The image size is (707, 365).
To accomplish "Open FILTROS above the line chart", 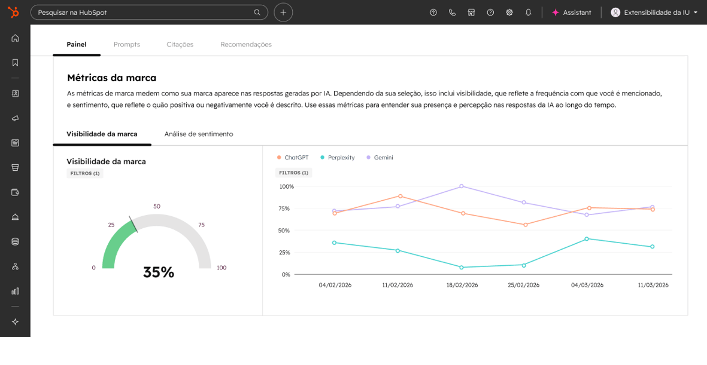I will pos(293,172).
